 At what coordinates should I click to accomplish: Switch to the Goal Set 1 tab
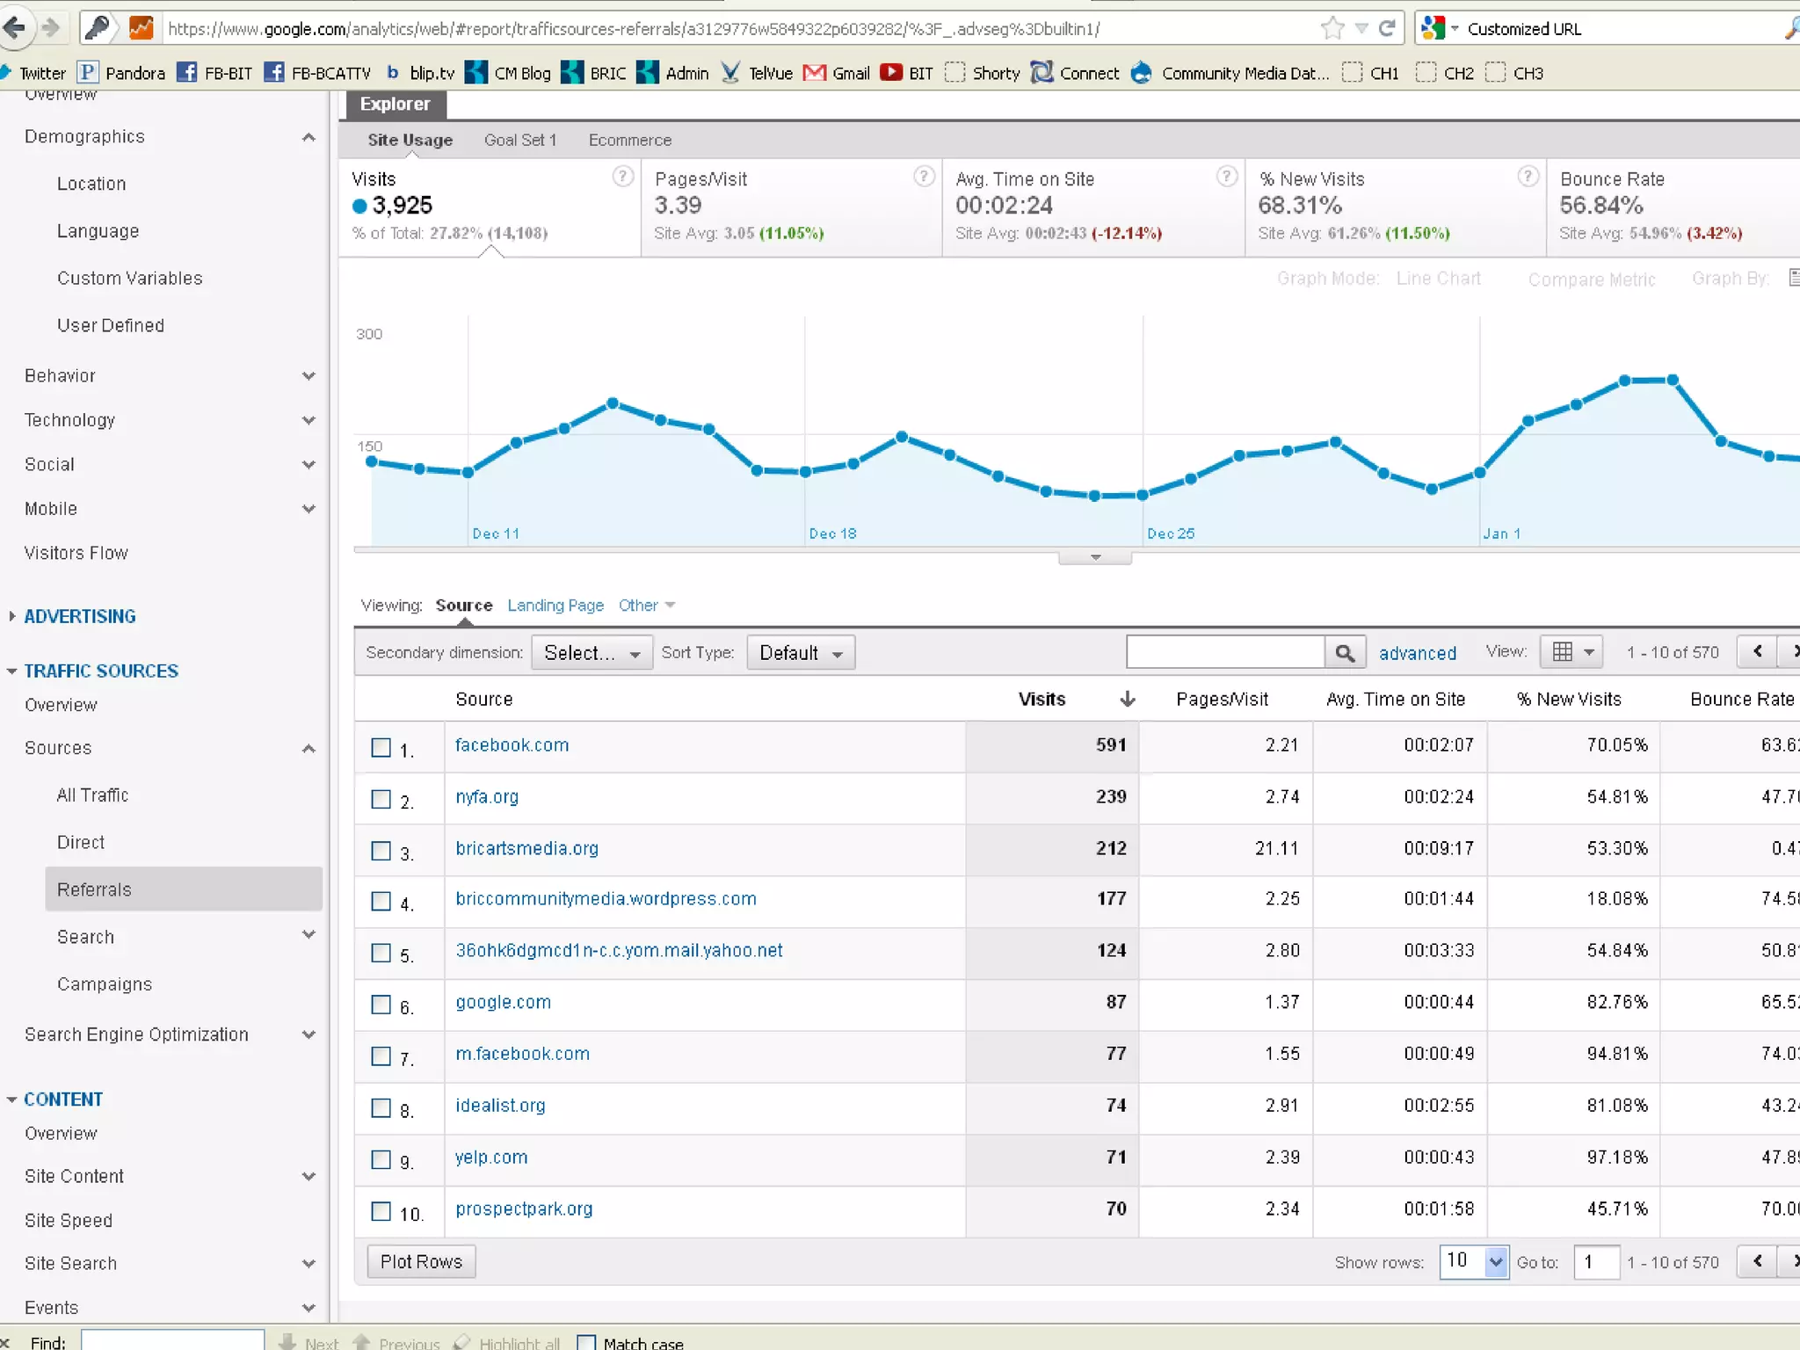coord(520,140)
